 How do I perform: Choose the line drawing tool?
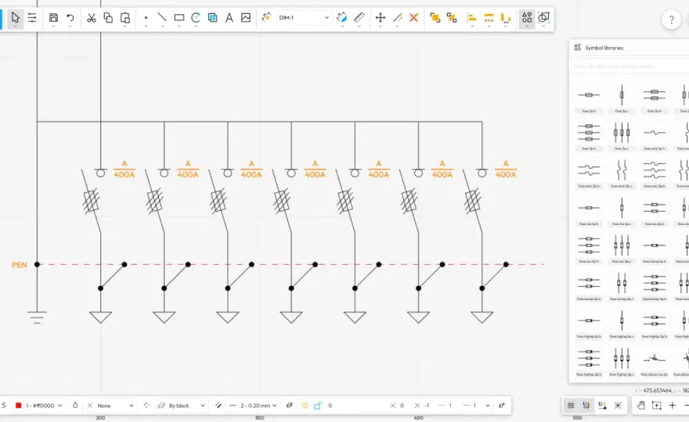pos(162,18)
